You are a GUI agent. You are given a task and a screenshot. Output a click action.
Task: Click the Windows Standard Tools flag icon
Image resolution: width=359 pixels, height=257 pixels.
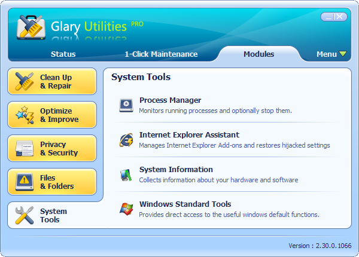pyautogui.click(x=126, y=209)
